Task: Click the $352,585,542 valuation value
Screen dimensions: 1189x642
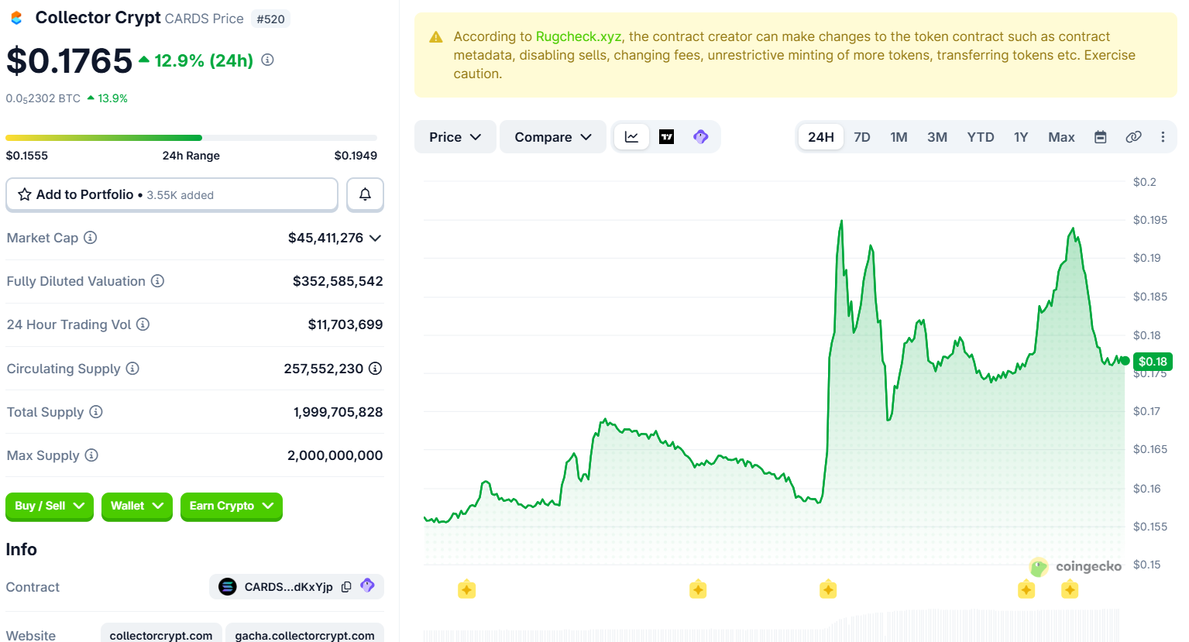Action: tap(338, 281)
